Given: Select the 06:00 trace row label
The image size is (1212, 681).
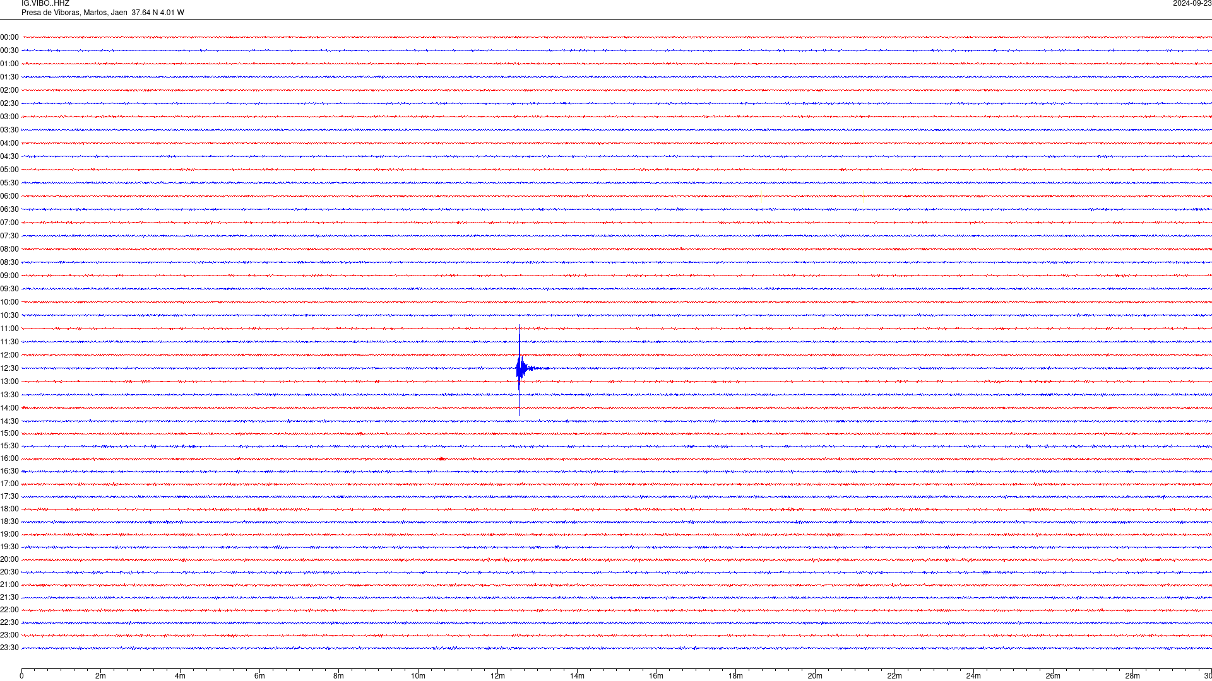Looking at the screenshot, I should click(x=9, y=196).
